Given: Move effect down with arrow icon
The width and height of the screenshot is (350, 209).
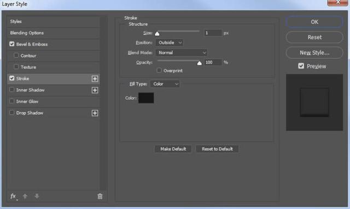Looking at the screenshot, I should (37, 196).
